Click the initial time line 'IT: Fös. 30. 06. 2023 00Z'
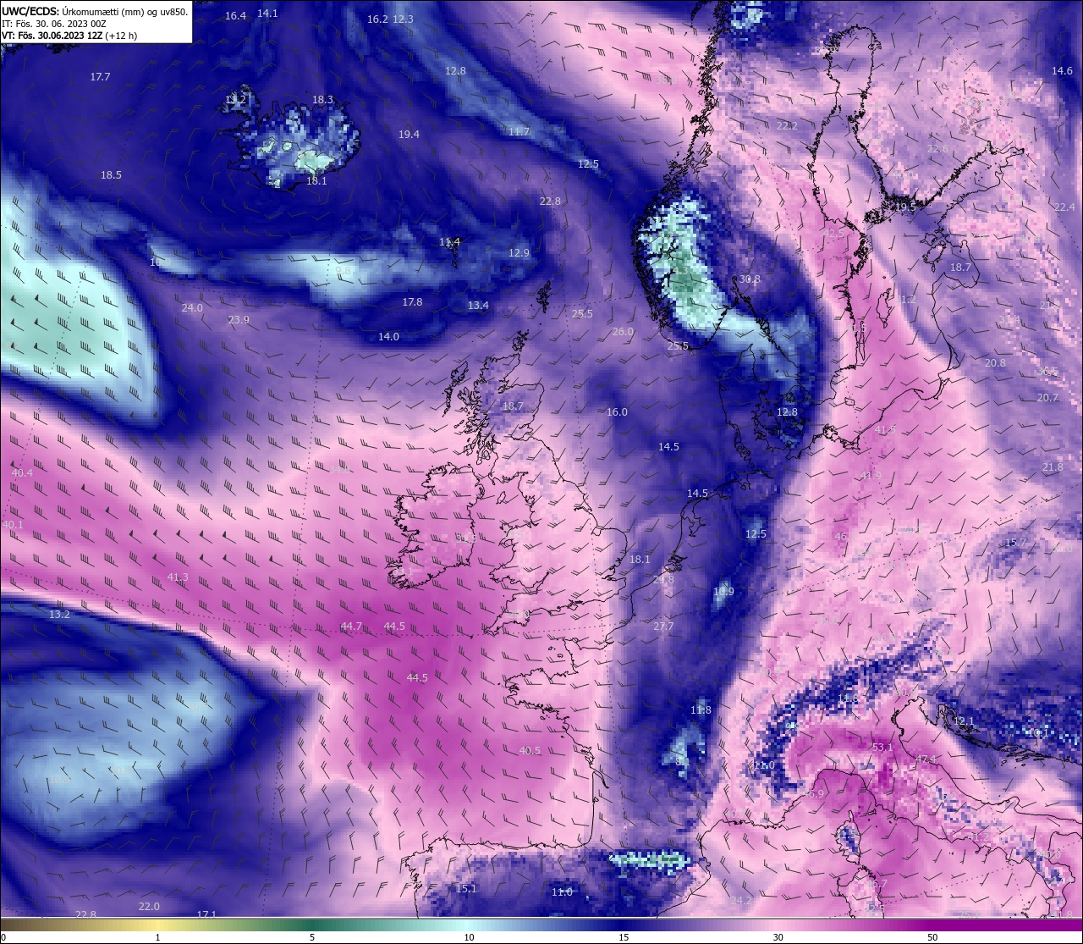1083x944 pixels. [x=53, y=24]
